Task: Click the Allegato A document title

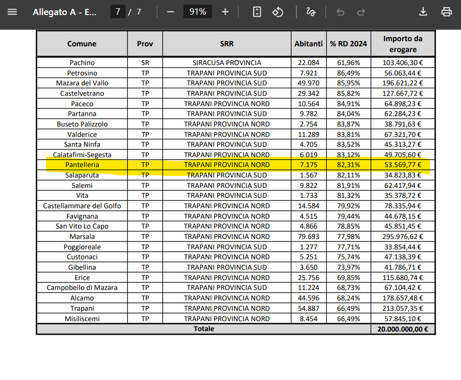Action: point(65,12)
